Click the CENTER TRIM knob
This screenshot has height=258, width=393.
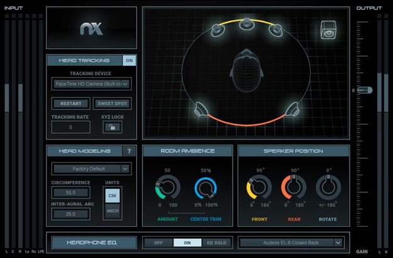(x=206, y=188)
